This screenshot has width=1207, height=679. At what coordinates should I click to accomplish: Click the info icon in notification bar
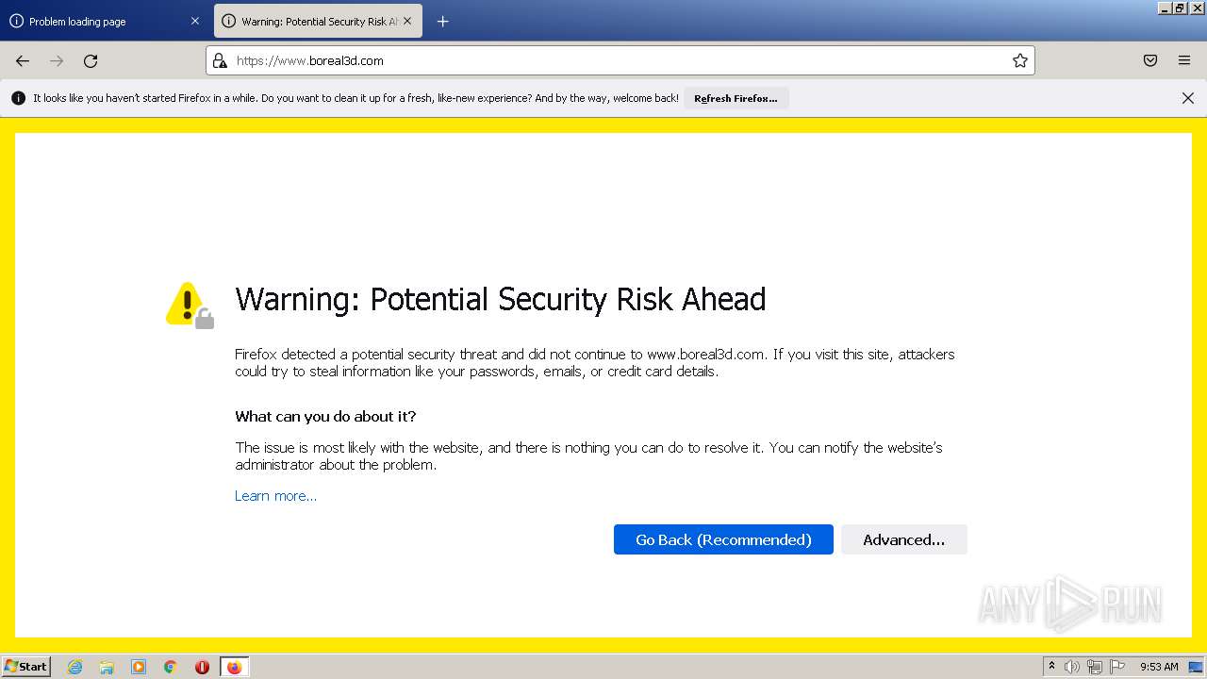(18, 98)
